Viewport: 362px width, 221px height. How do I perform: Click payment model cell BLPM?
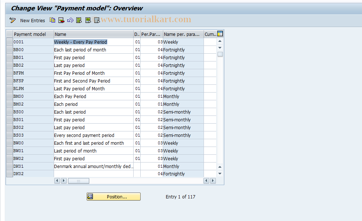[33, 88]
